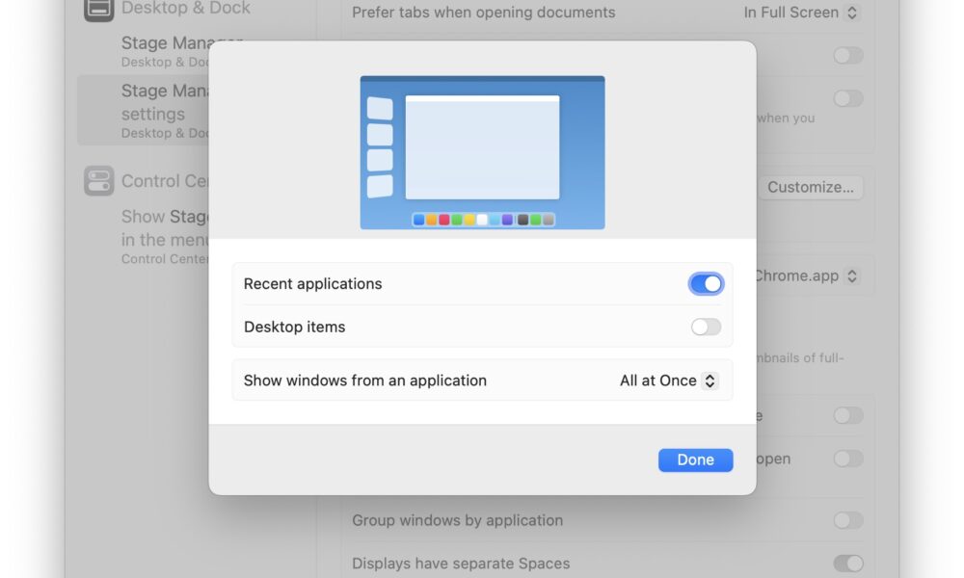964x578 pixels.
Task: Turn off the Recent applications switch
Action: coord(706,284)
